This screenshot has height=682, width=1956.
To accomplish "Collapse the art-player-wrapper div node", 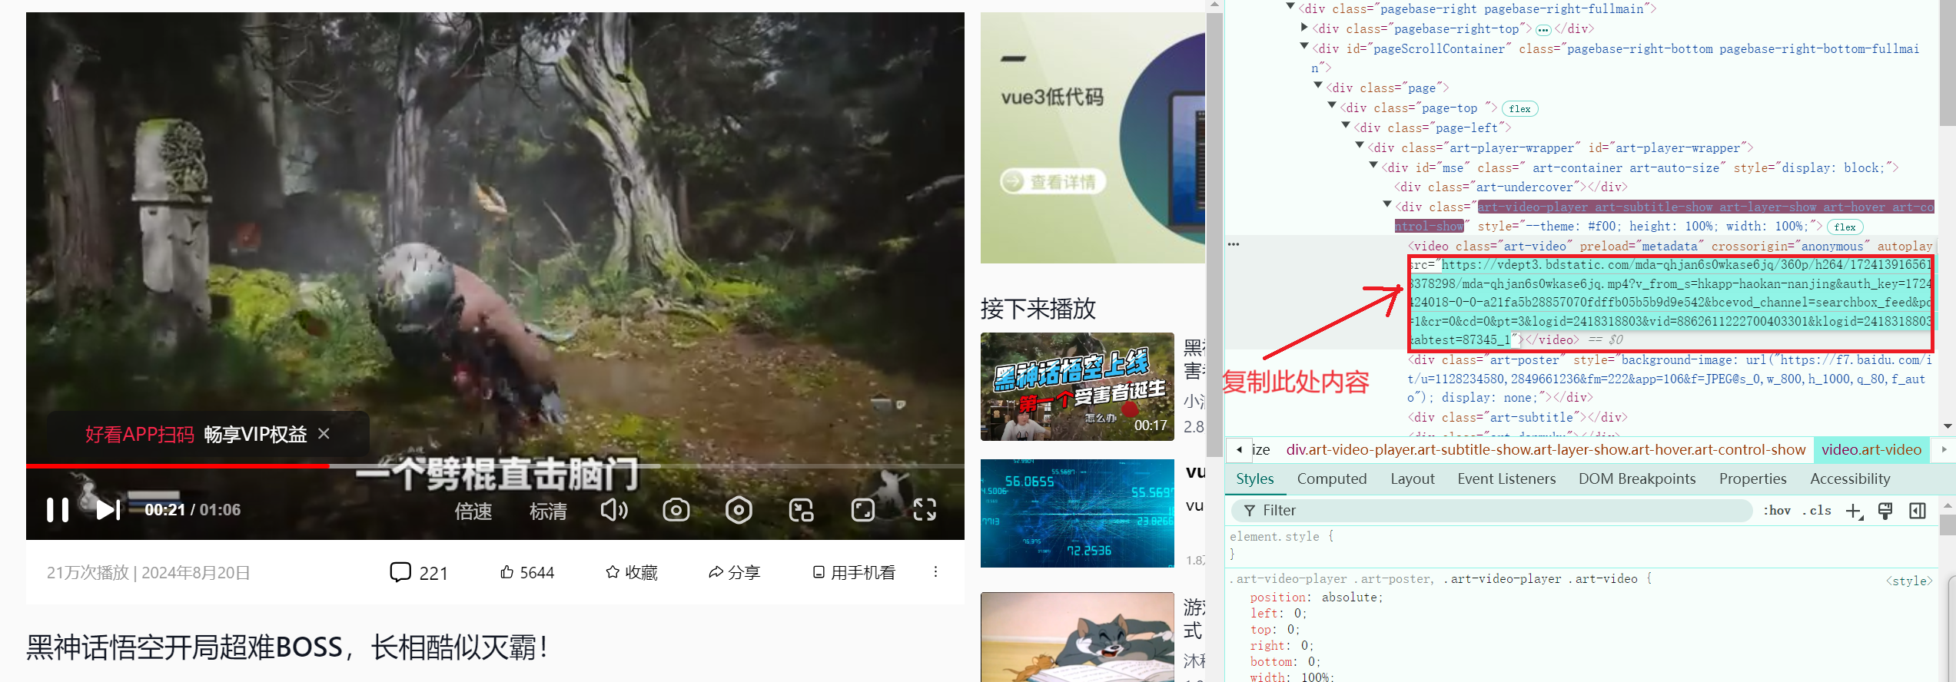I will pos(1360,145).
